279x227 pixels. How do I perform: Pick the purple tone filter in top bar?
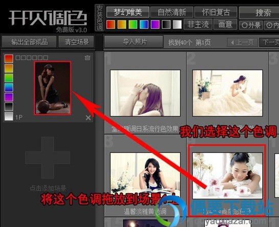[x=155, y=24]
